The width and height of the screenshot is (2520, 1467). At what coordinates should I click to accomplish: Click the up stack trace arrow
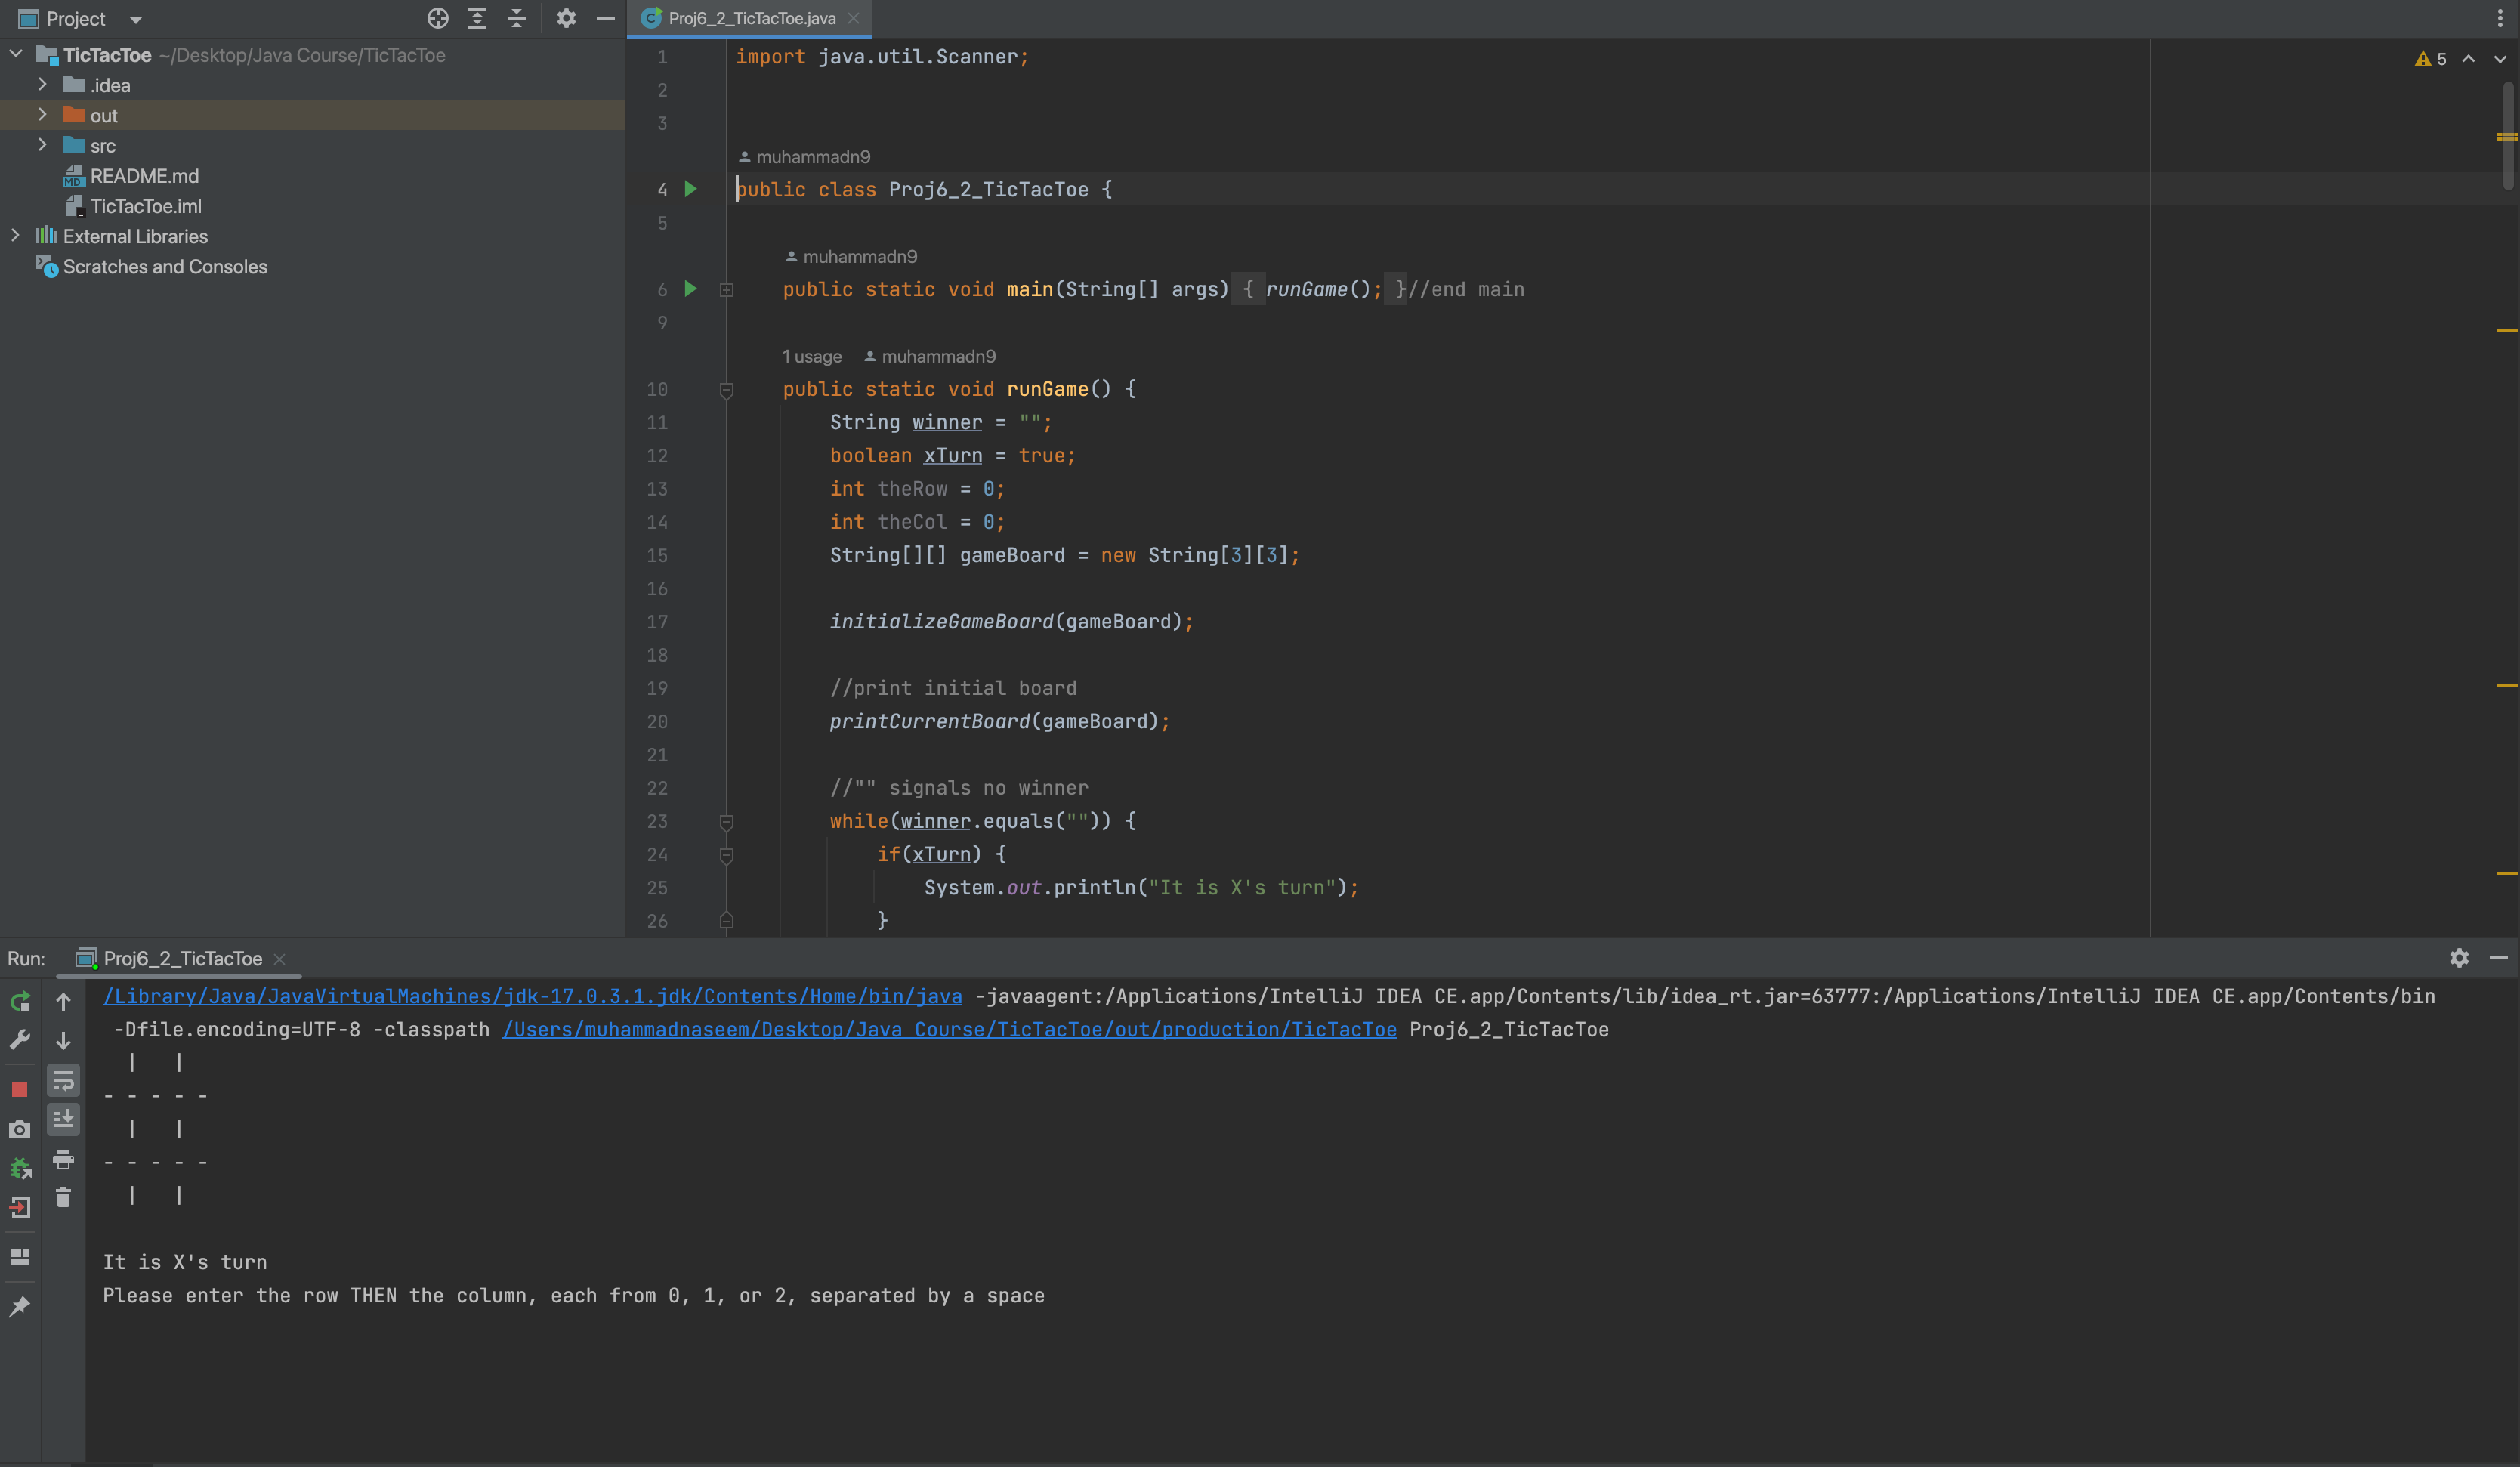coord(63,1001)
